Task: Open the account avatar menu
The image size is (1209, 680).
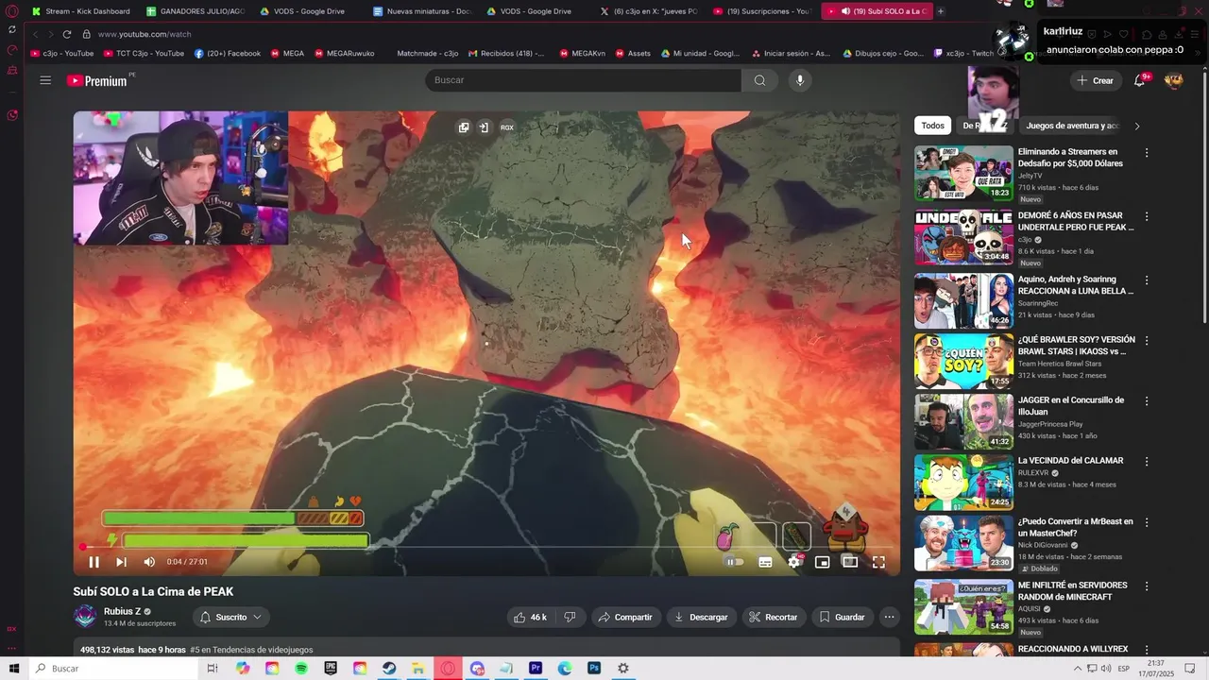Action: coord(1174,80)
